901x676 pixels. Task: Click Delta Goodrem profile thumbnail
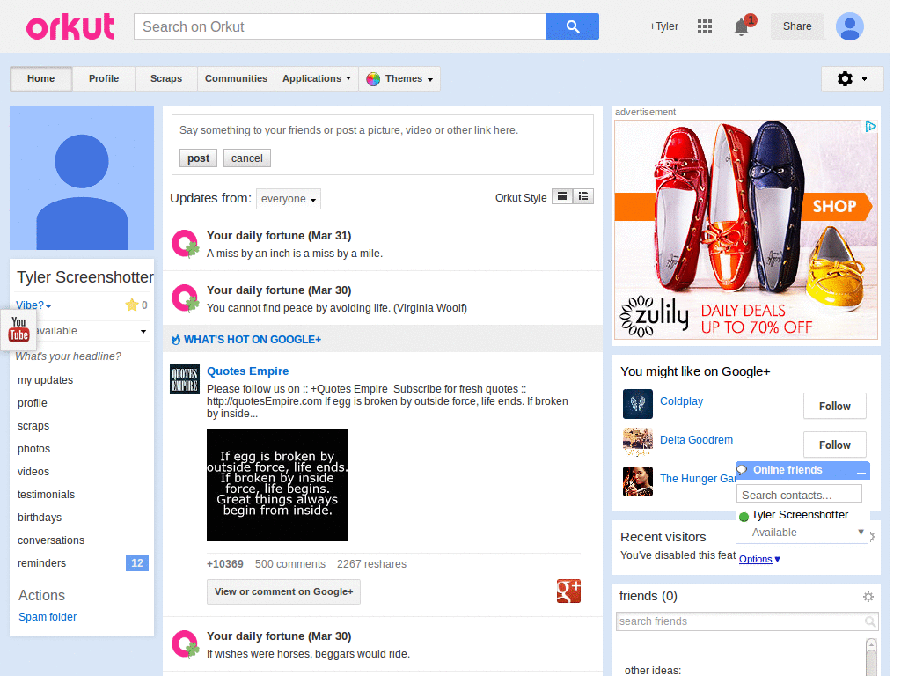pyautogui.click(x=637, y=443)
